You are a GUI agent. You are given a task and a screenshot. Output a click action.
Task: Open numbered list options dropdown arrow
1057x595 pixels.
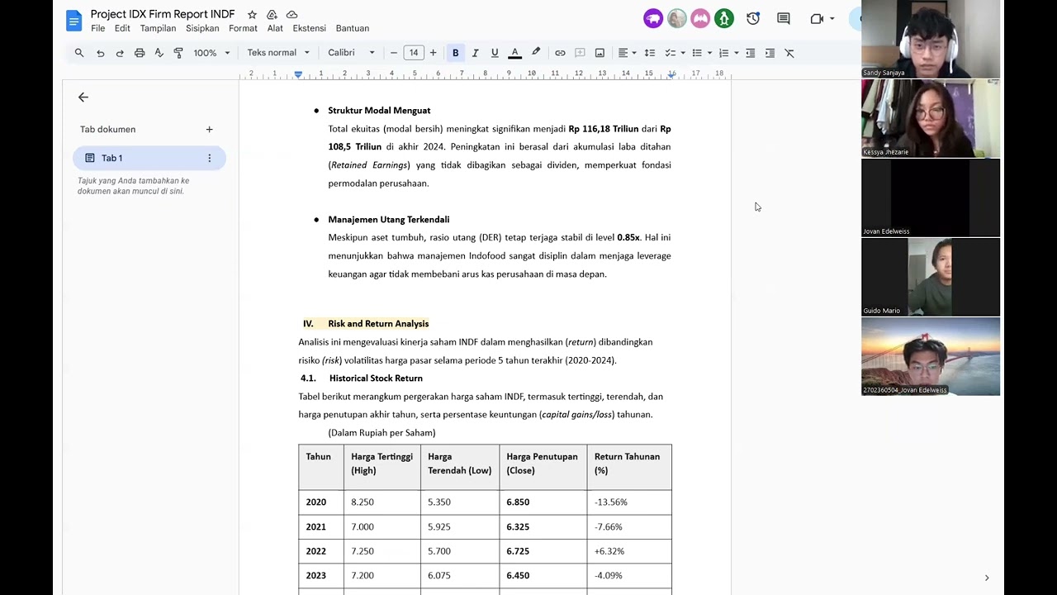(736, 53)
